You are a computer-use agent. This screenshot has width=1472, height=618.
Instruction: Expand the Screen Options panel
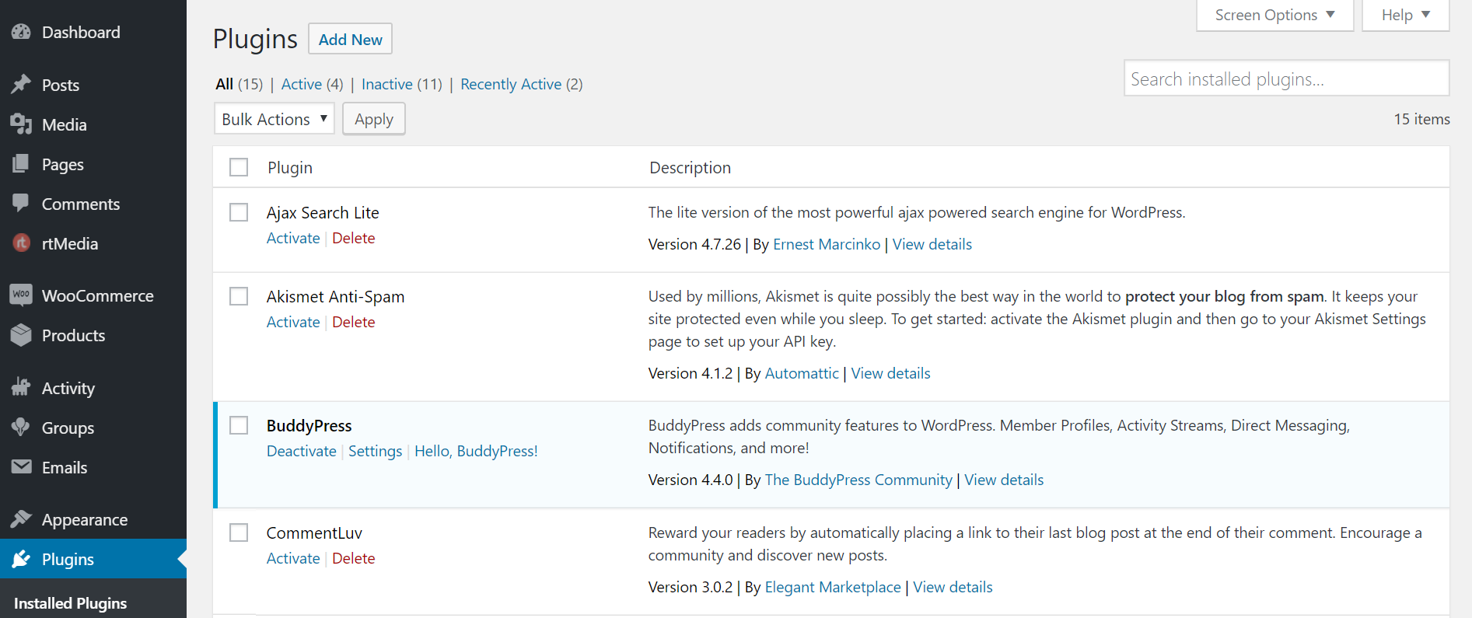pos(1275,16)
